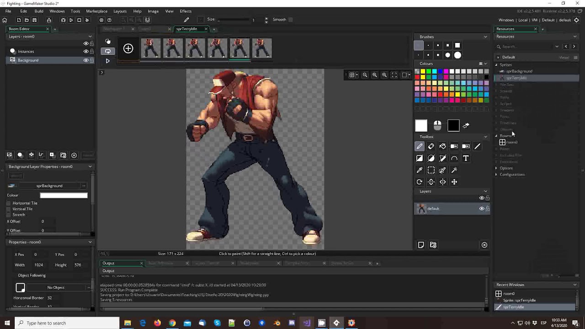585x329 pixels.
Task: Collapse the Sprites tree folder
Action: [x=496, y=65]
